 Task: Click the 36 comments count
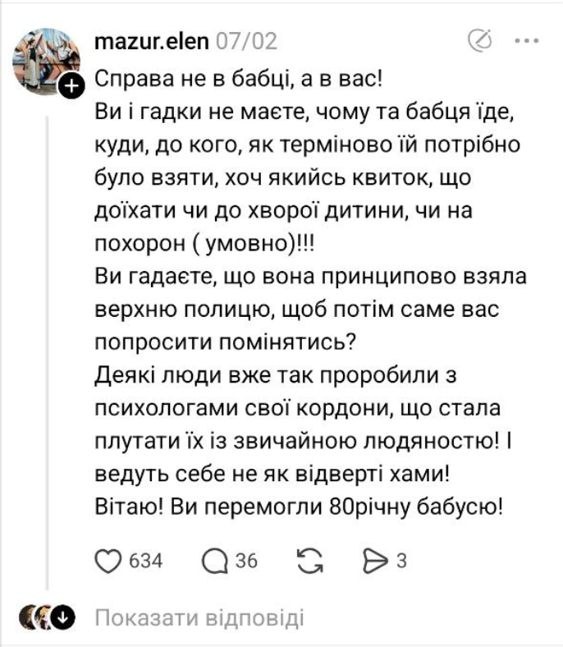(x=246, y=562)
